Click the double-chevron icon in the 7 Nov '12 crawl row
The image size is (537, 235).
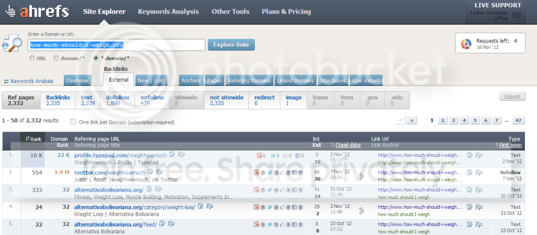tap(361, 176)
